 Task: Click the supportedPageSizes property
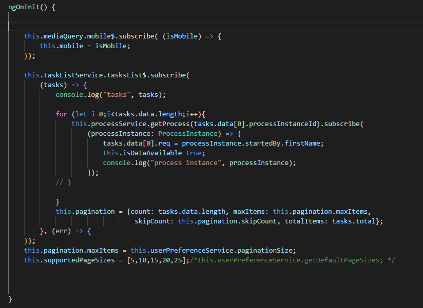tap(79, 260)
